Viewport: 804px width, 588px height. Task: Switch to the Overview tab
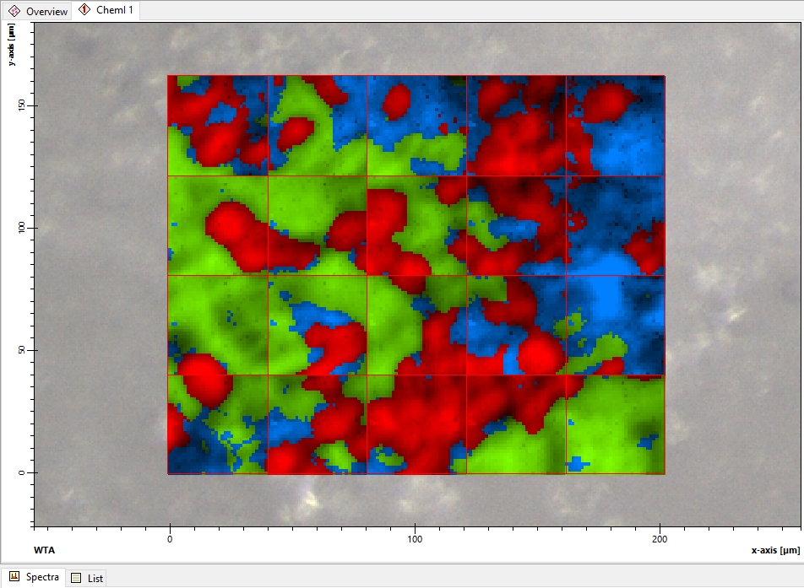(x=37, y=11)
